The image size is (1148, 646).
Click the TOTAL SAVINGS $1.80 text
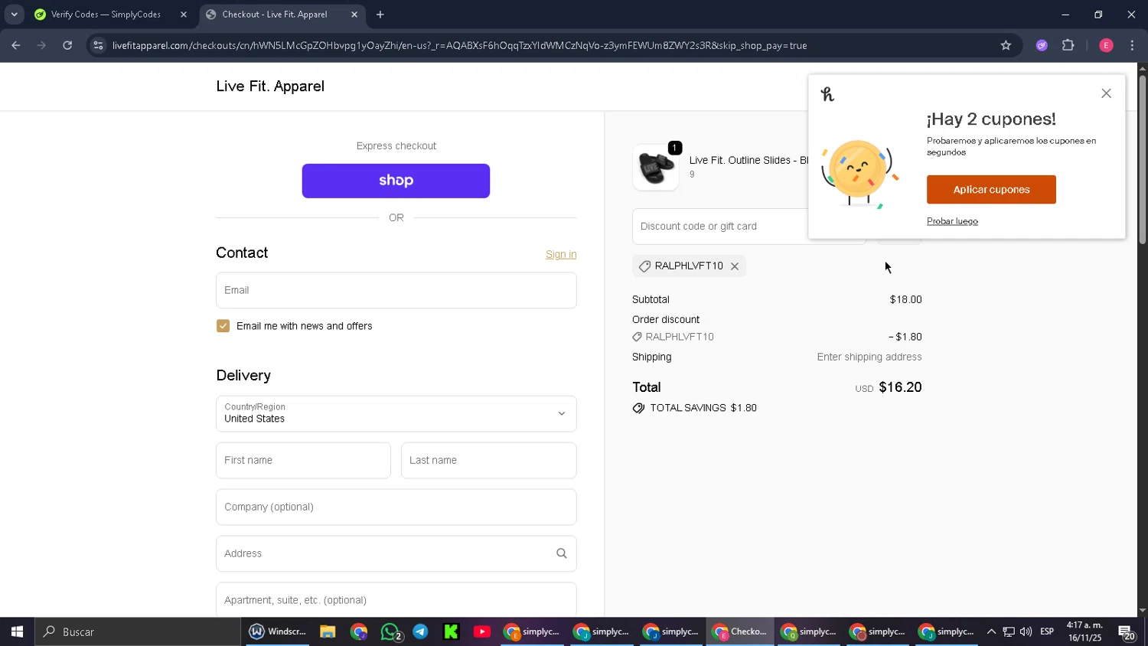(703, 408)
